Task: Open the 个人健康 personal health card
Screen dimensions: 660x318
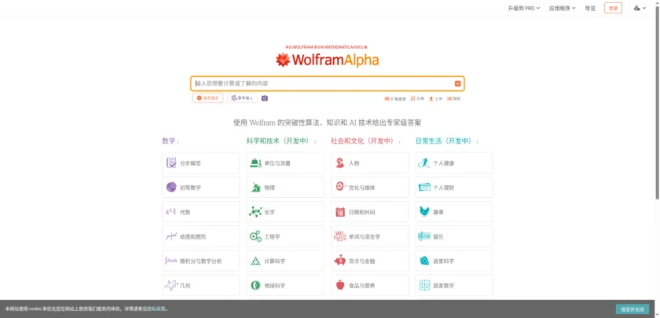Action: [x=454, y=163]
